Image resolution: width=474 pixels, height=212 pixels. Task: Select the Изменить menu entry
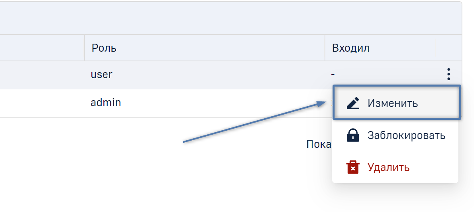(393, 103)
